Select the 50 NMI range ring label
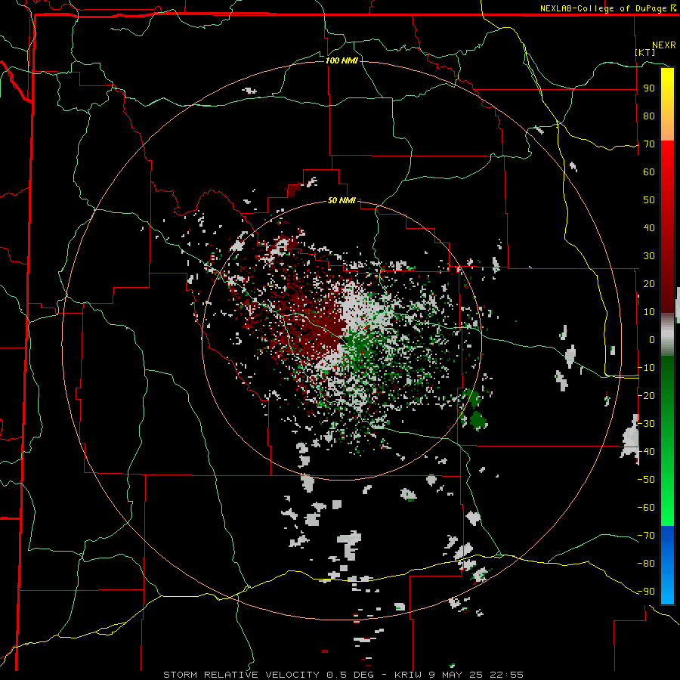680x680 pixels. coord(342,200)
